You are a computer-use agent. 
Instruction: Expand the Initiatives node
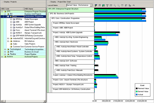point(8,41)
